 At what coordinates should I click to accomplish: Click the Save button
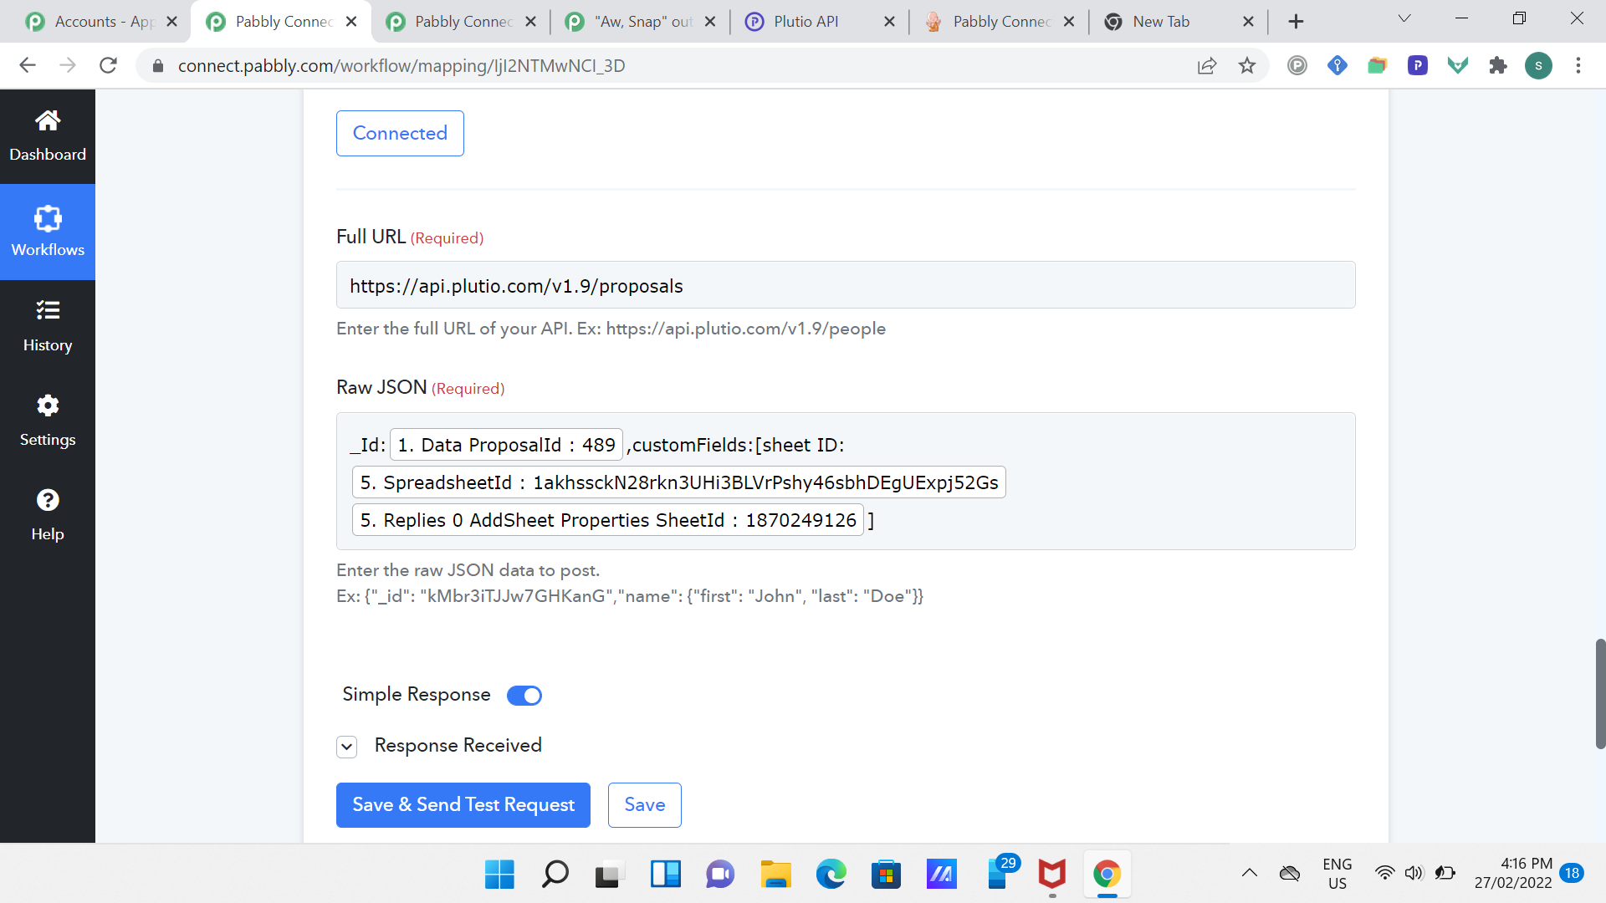tap(645, 805)
